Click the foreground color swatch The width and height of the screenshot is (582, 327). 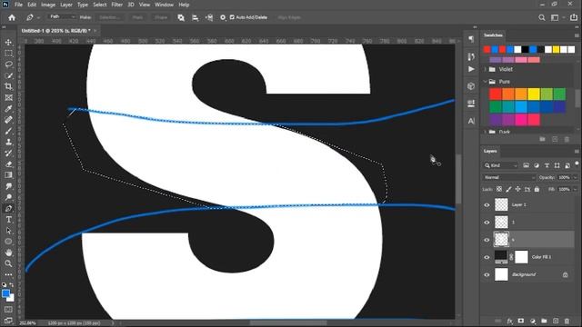pos(5,293)
